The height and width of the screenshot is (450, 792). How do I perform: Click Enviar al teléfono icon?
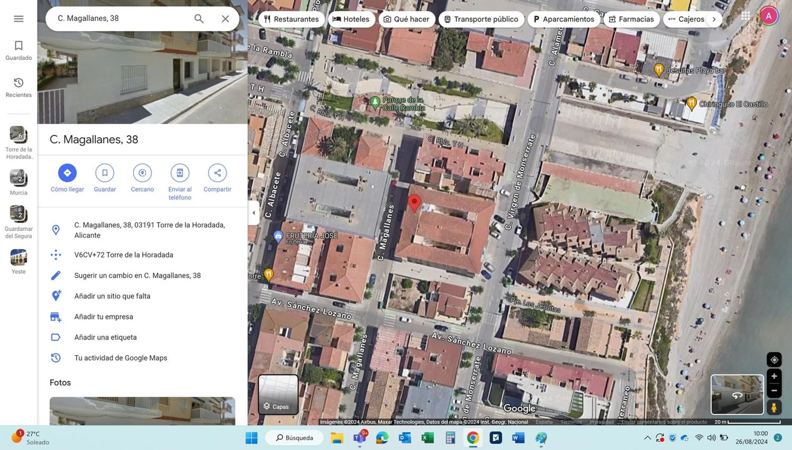point(180,173)
